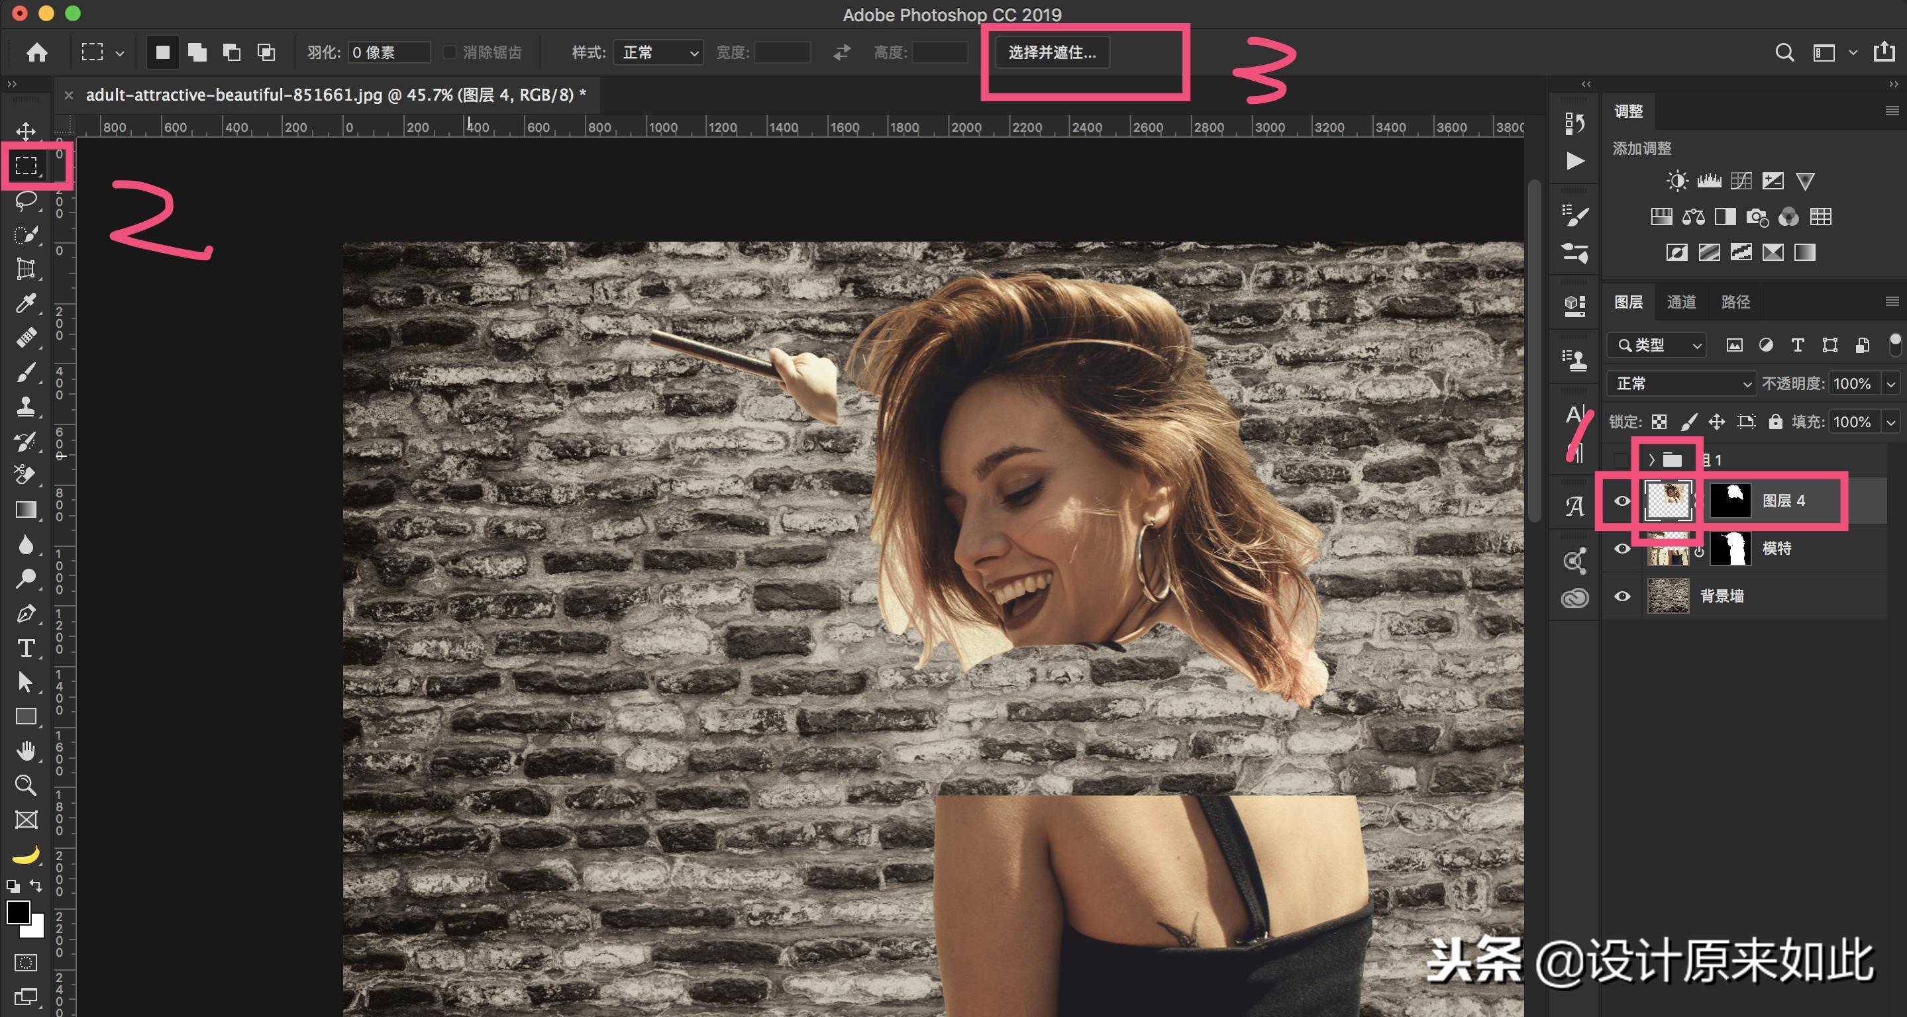Select the Hand tool

(26, 751)
